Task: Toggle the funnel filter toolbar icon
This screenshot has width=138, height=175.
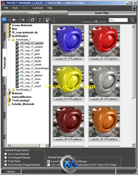Action: coord(40,20)
